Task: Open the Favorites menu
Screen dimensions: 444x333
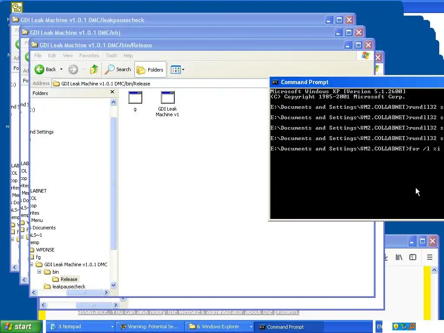Action: point(89,55)
